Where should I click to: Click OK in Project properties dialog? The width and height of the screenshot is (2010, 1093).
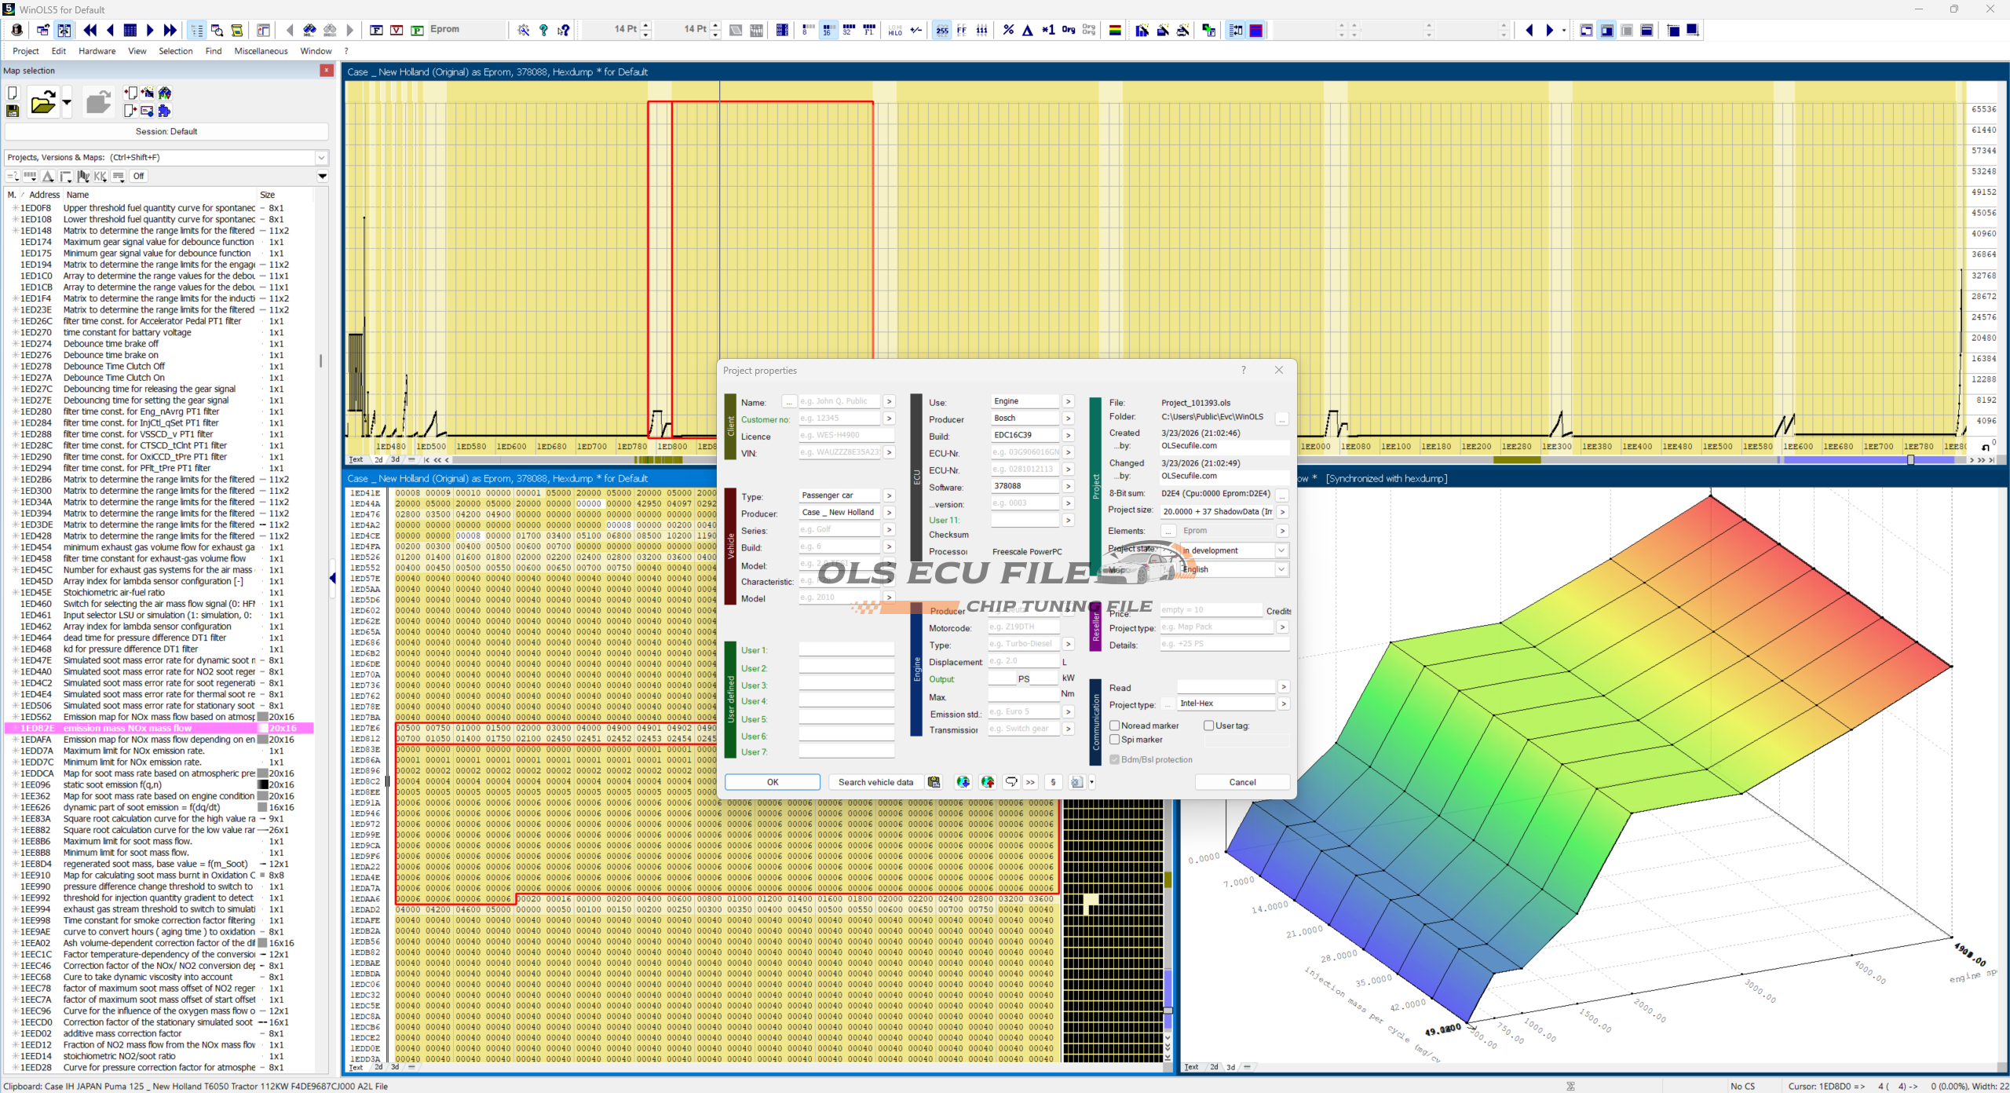[x=772, y=782]
